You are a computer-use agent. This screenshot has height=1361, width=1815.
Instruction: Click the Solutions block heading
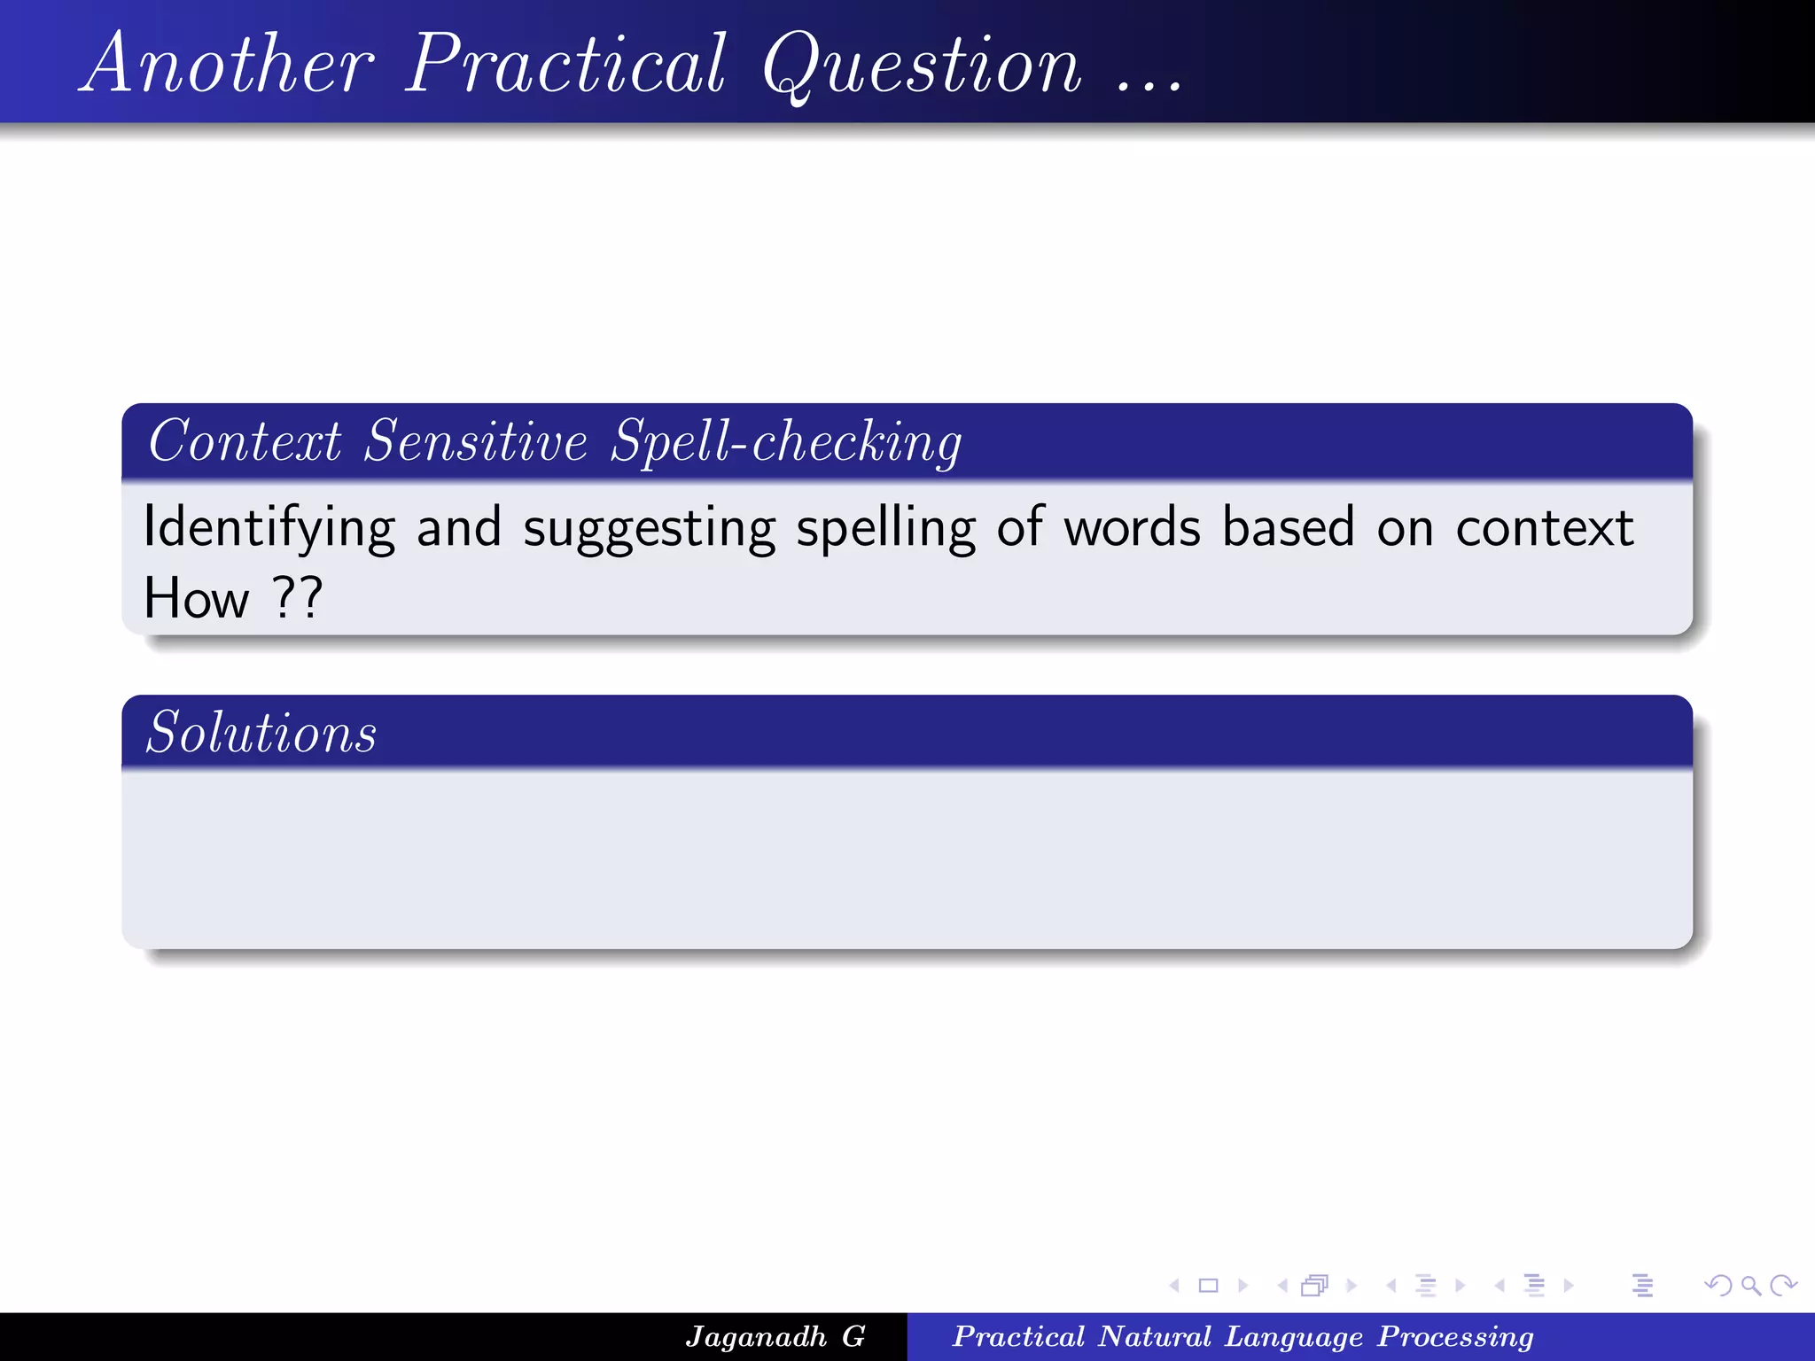pyautogui.click(x=261, y=733)
